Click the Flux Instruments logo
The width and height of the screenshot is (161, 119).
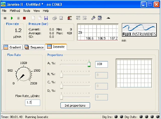point(139,30)
